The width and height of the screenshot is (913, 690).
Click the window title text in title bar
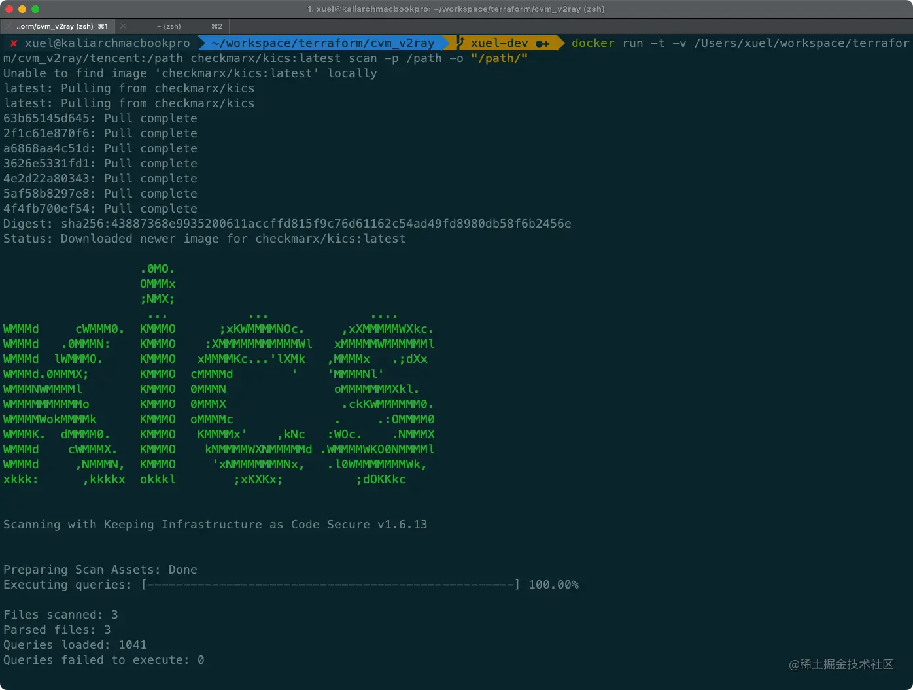click(x=456, y=9)
